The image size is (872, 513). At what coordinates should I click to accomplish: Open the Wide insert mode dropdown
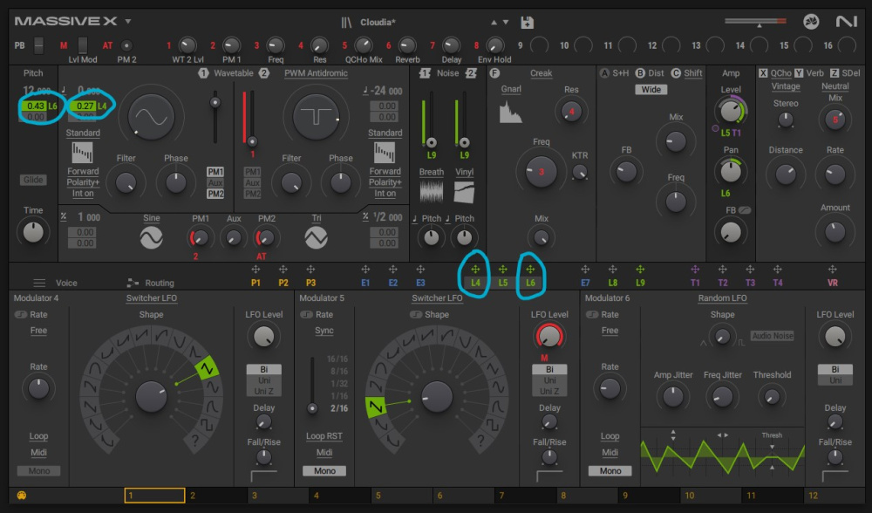(651, 90)
